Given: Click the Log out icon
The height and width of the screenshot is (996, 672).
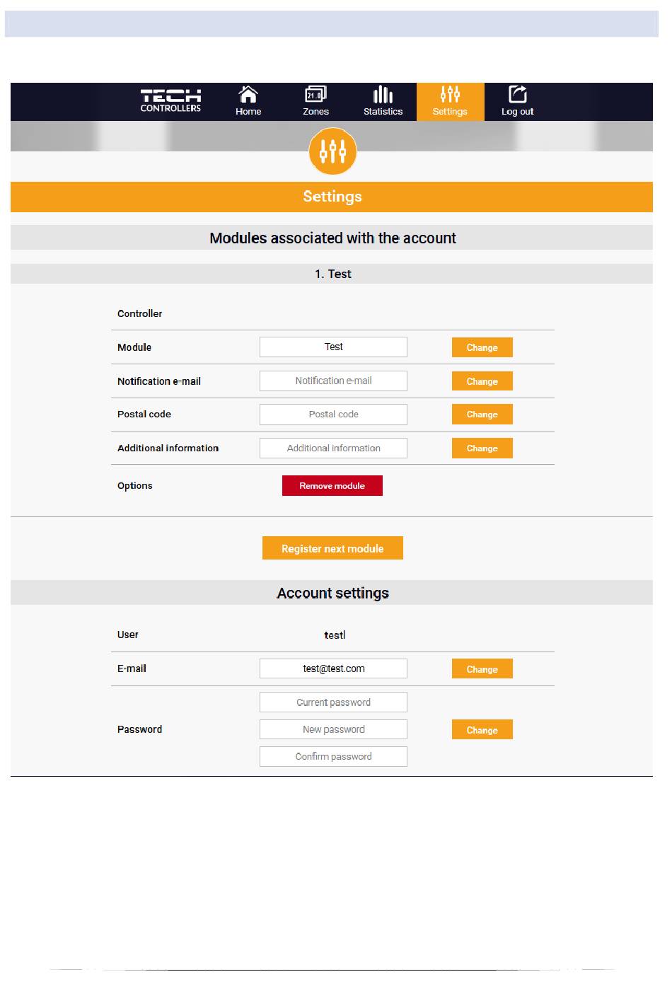Looking at the screenshot, I should click(518, 94).
